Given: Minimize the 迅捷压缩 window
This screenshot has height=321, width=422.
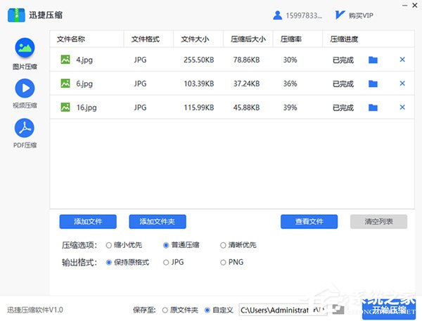Looking at the screenshot, I should (x=405, y=6).
